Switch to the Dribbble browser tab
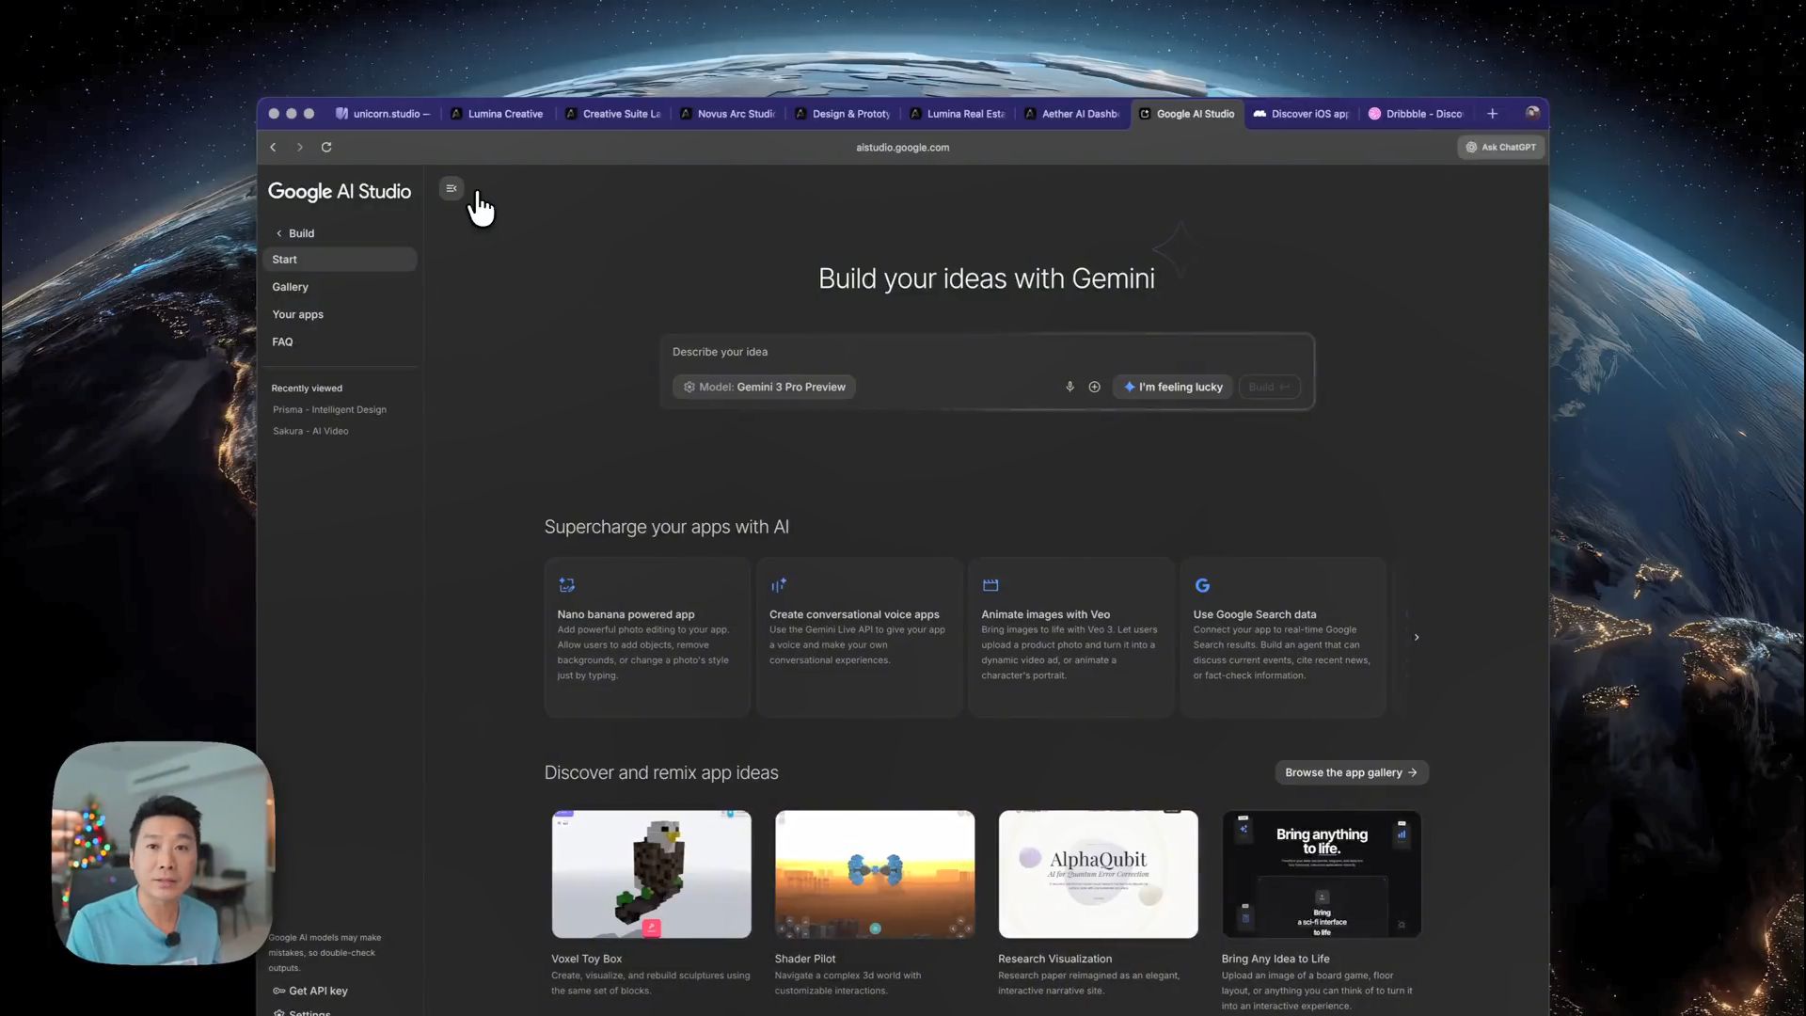The width and height of the screenshot is (1806, 1016). coord(1417,114)
